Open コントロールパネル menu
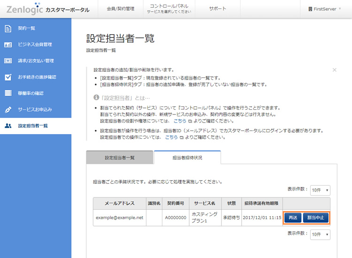 [x=169, y=9]
